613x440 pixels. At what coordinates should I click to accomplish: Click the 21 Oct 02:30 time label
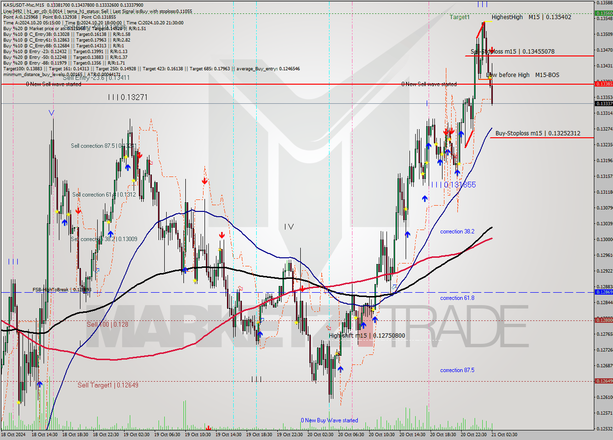504,435
